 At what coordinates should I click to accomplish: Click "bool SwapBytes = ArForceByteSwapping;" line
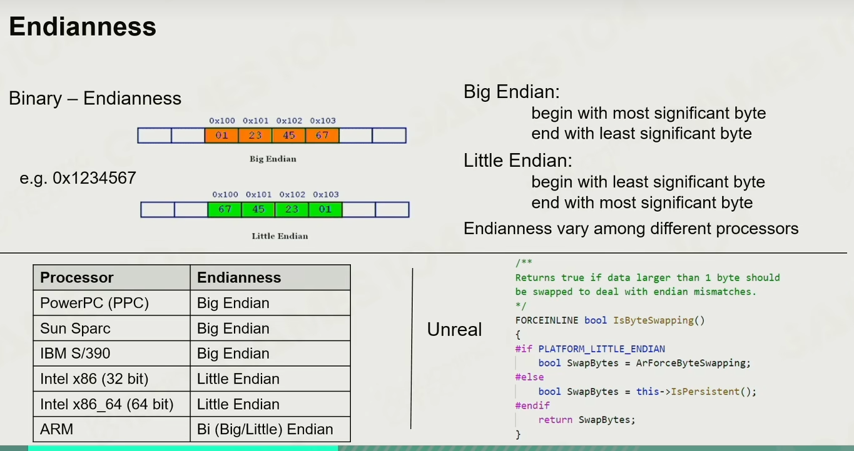644,363
